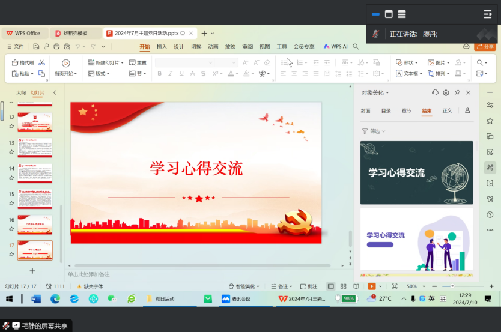Click the 格式刷 format painter icon

coord(15,62)
